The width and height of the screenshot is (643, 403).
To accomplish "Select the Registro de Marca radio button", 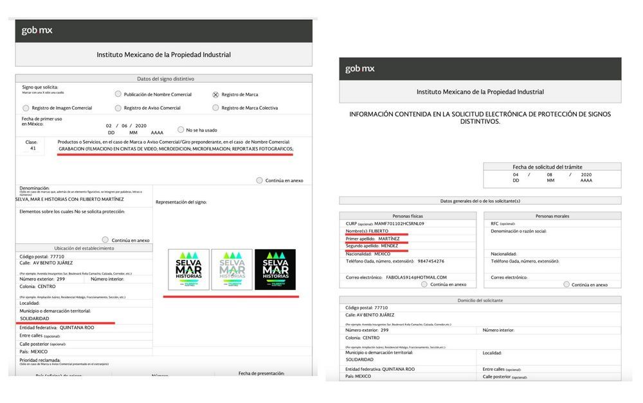I will point(215,94).
